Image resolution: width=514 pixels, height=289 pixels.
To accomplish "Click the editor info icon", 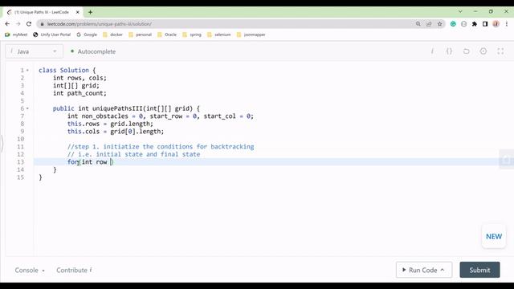I will [x=432, y=51].
